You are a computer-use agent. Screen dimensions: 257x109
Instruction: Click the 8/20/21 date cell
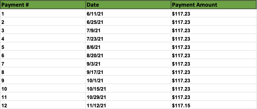click(128, 55)
